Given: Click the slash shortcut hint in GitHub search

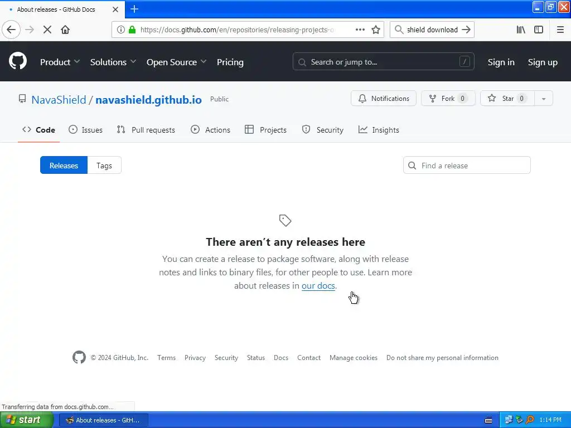Looking at the screenshot, I should click(x=464, y=61).
